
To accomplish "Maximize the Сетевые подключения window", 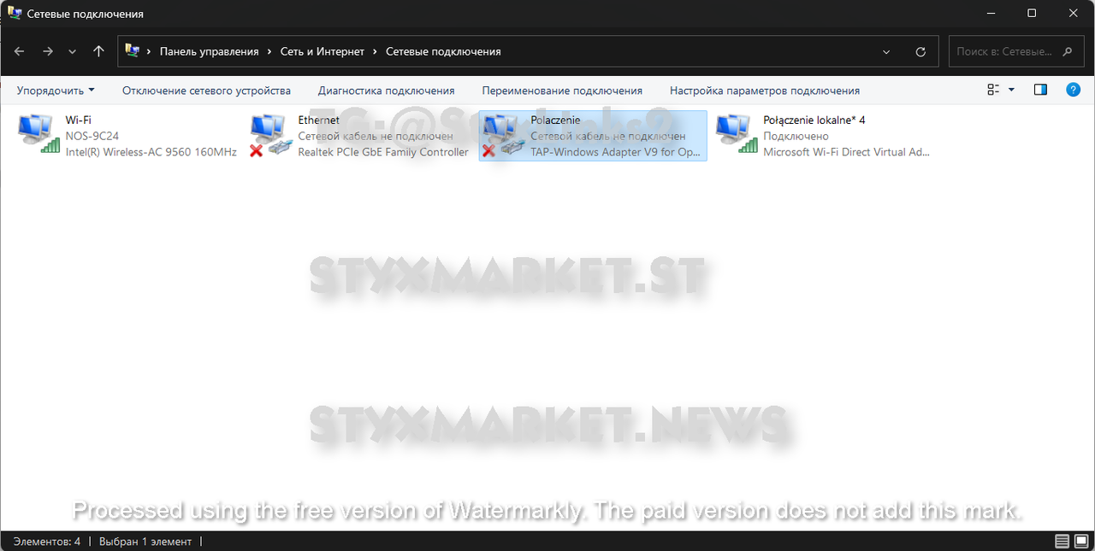I will pyautogui.click(x=1032, y=14).
